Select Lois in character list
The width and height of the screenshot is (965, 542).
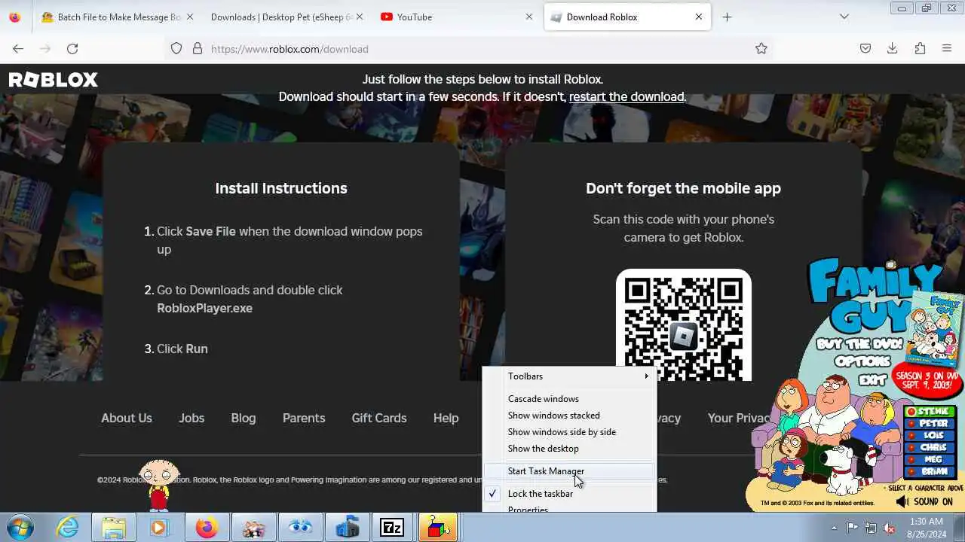[x=930, y=436]
